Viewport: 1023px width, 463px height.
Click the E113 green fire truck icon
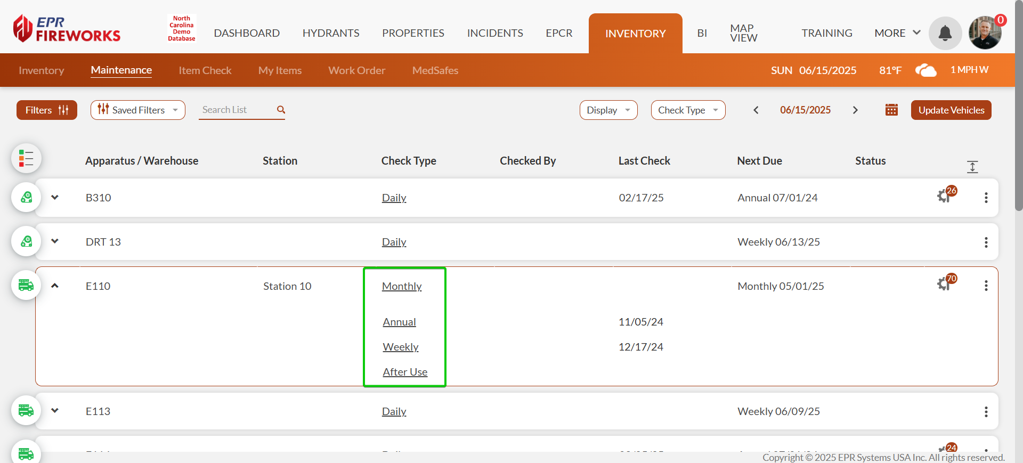coord(26,410)
